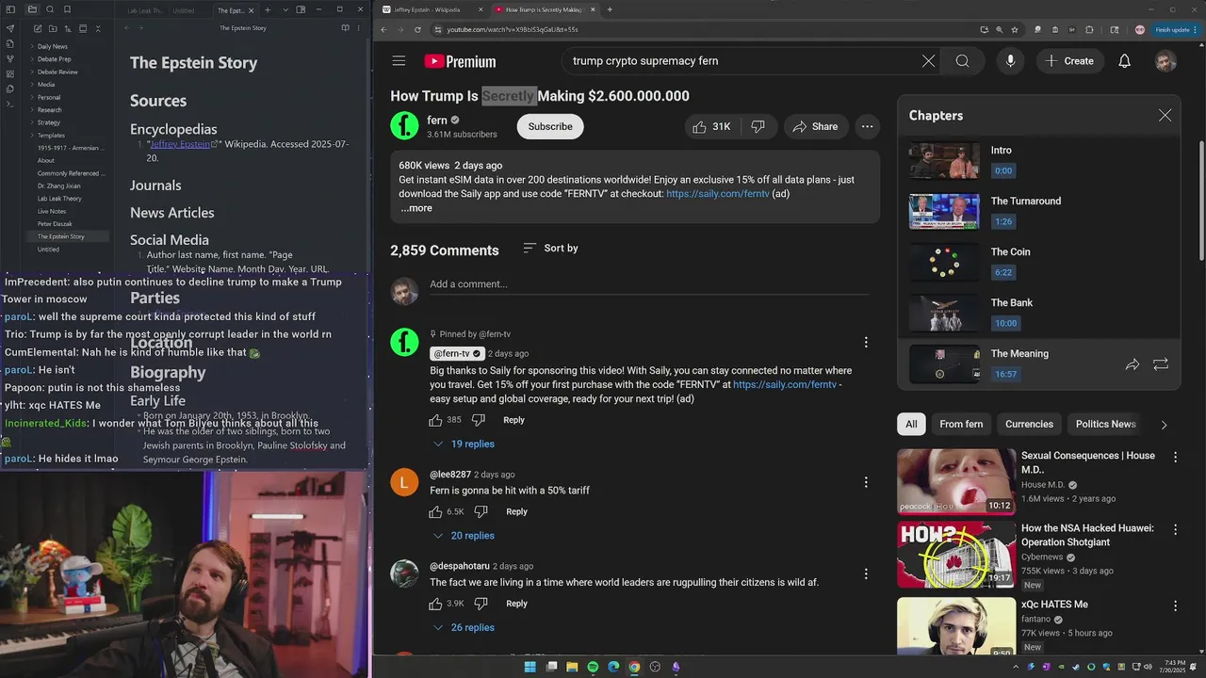Select Politics News filter chip
This screenshot has height=678, width=1206.
click(x=1106, y=425)
